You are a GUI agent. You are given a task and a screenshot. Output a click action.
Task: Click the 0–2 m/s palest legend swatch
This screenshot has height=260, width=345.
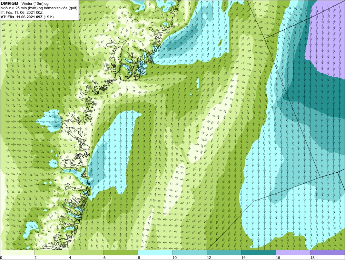pos(17,252)
